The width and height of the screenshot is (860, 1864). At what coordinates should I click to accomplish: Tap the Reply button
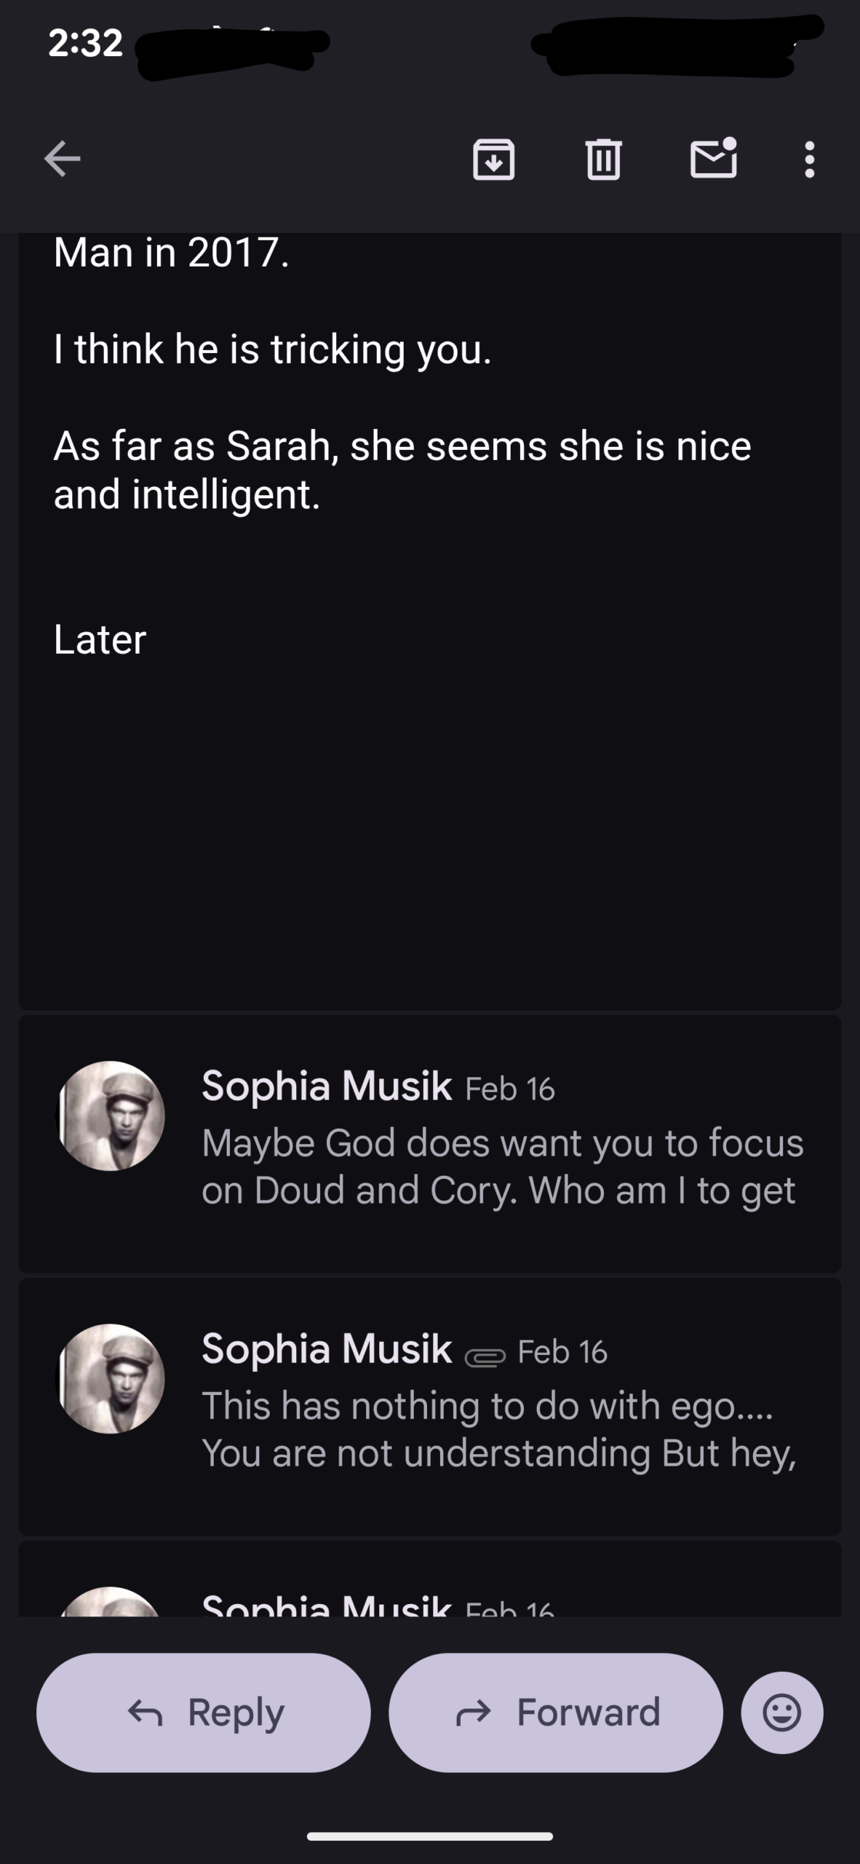coord(204,1713)
